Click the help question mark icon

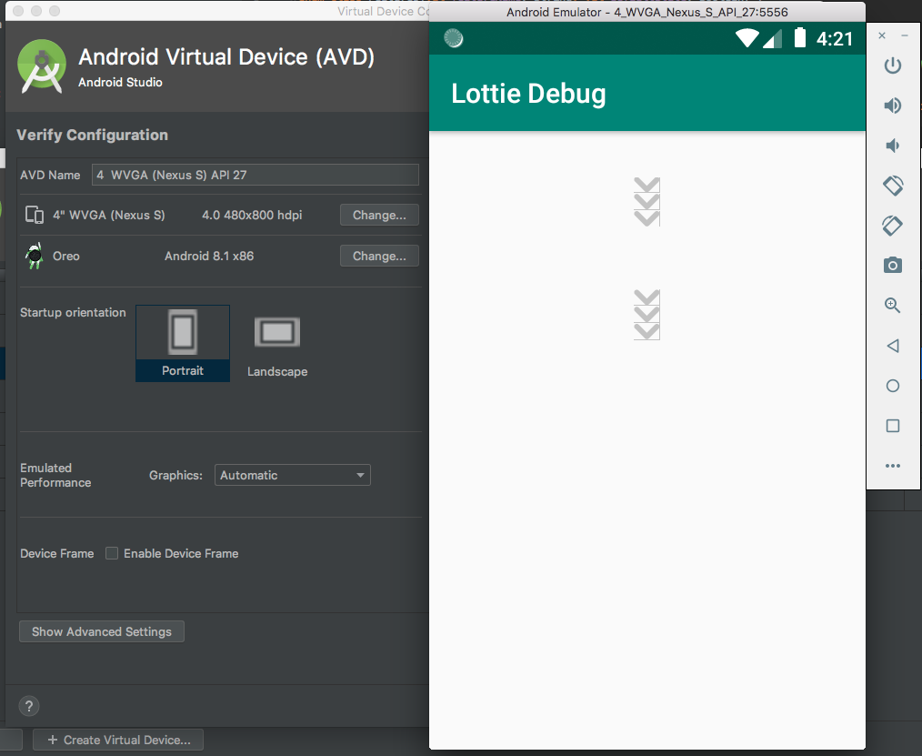[x=28, y=706]
